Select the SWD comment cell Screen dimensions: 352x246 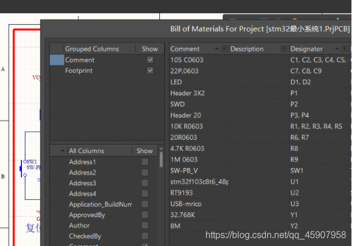[x=177, y=105]
